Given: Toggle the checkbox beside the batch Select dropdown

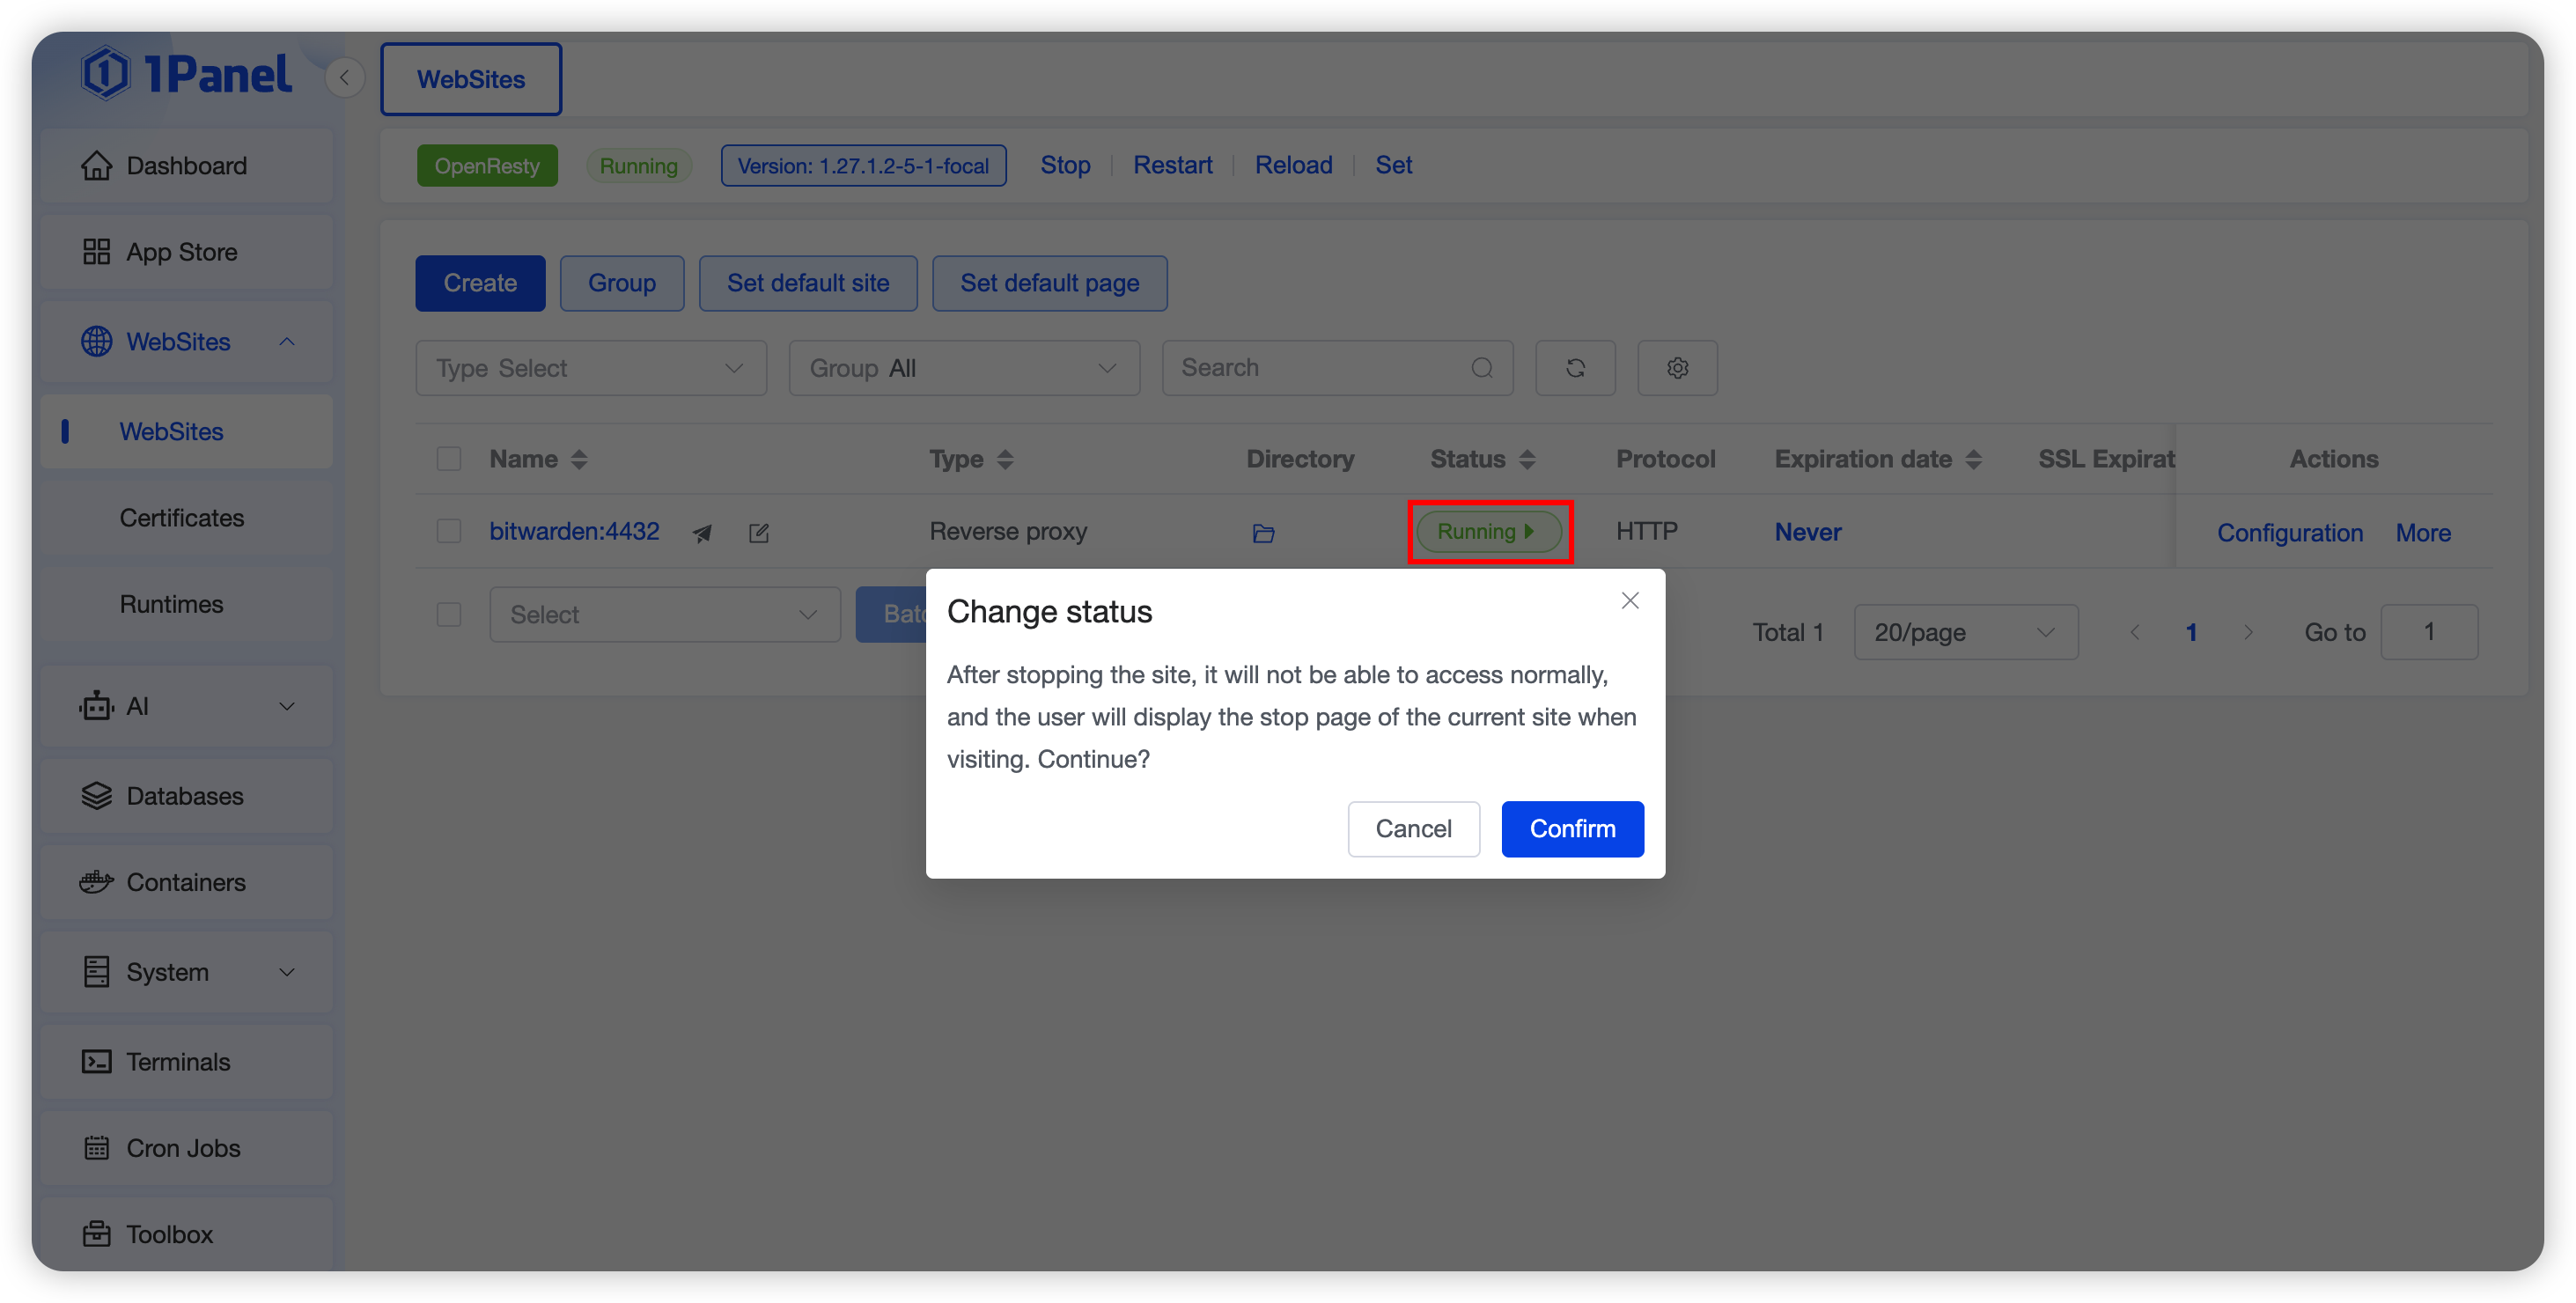Looking at the screenshot, I should point(449,614).
